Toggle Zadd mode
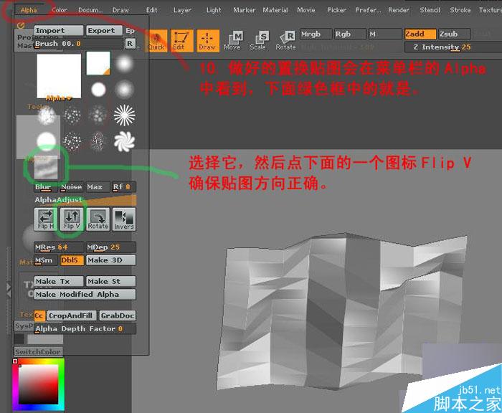 [420, 34]
